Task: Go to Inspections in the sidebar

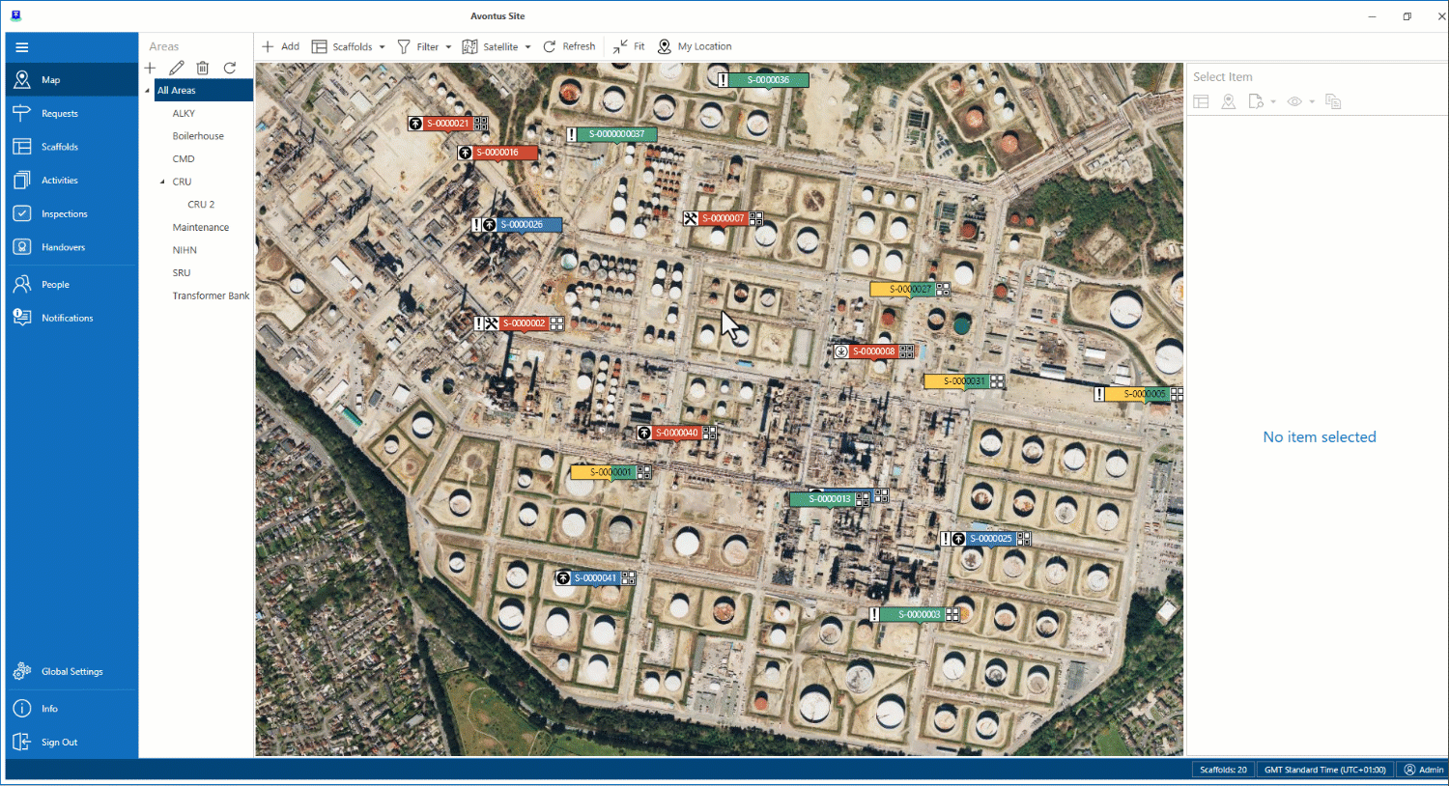Action: [64, 213]
